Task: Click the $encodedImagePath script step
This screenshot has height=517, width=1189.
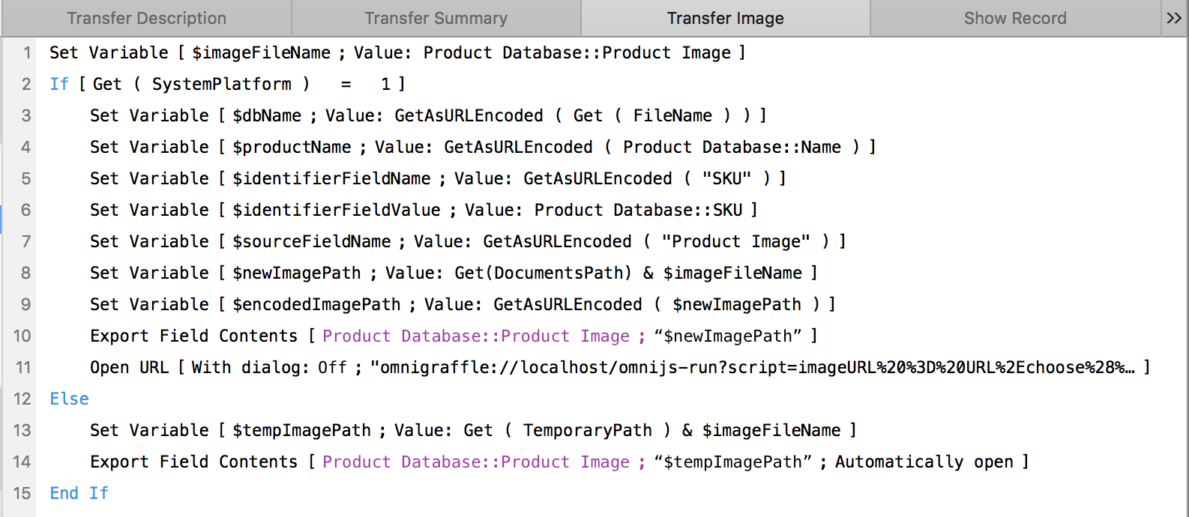Action: click(x=462, y=305)
